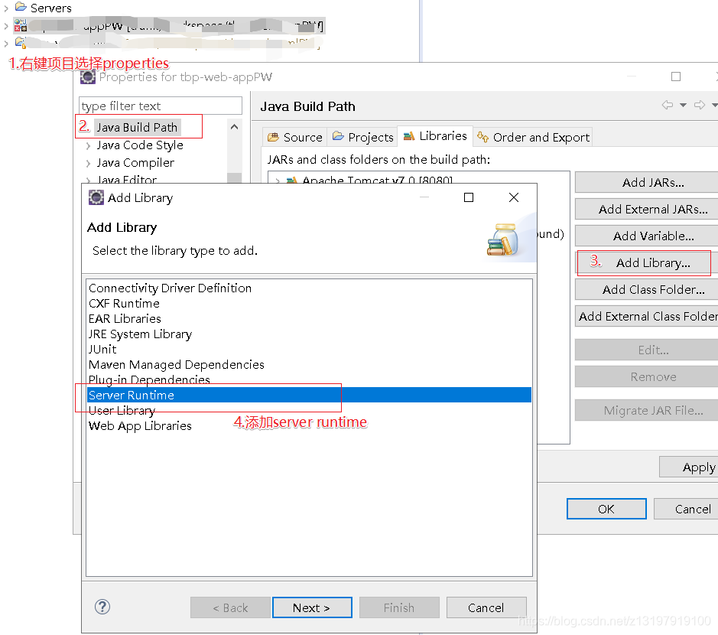This screenshot has width=718, height=635.
Task: Expand the Servers tree node
Action: pyautogui.click(x=6, y=8)
